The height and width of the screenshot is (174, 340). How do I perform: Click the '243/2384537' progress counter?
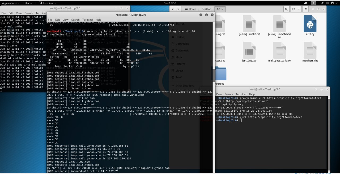tap(121, 25)
